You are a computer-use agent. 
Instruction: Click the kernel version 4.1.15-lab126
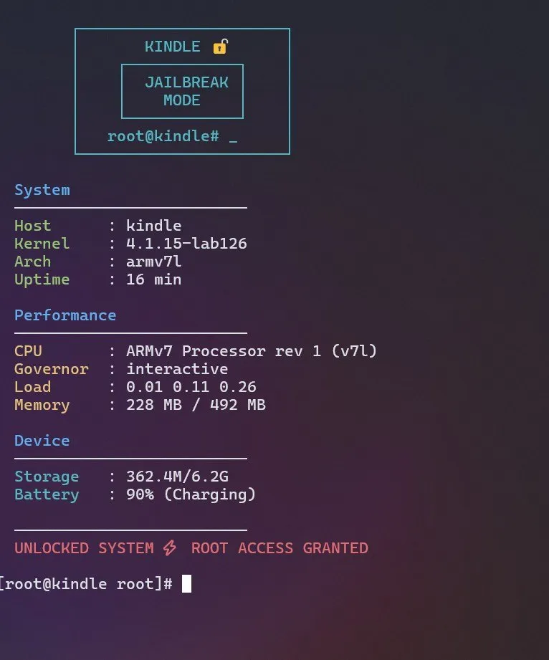[x=186, y=244]
